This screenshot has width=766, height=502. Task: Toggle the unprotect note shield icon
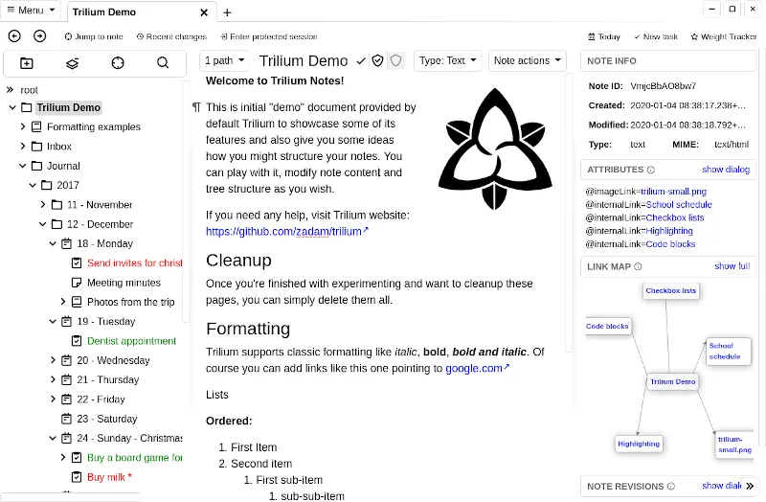click(x=395, y=60)
